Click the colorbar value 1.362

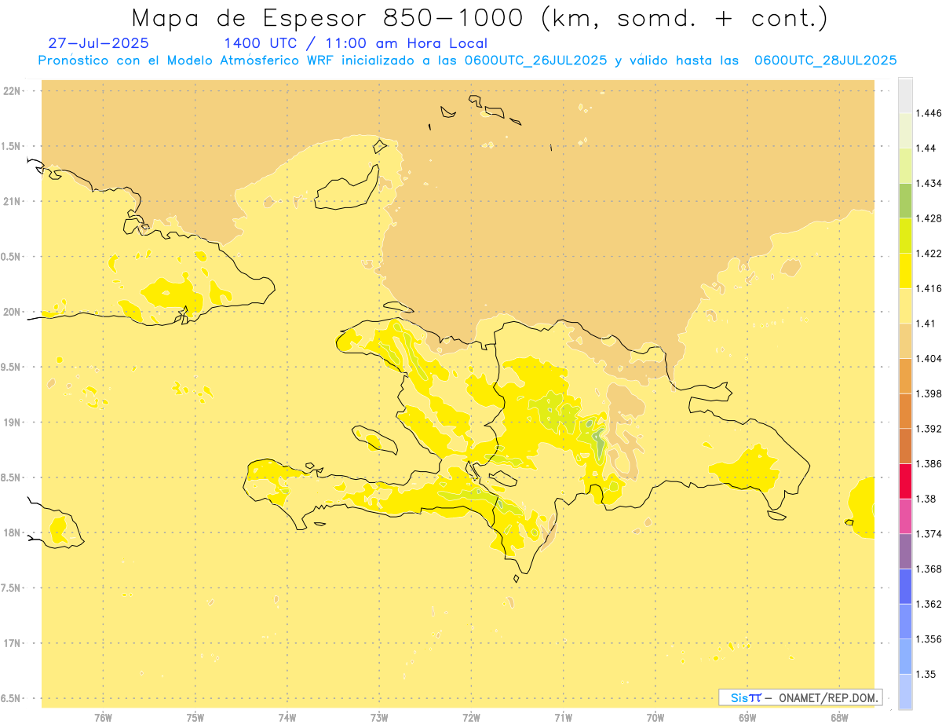(x=930, y=604)
